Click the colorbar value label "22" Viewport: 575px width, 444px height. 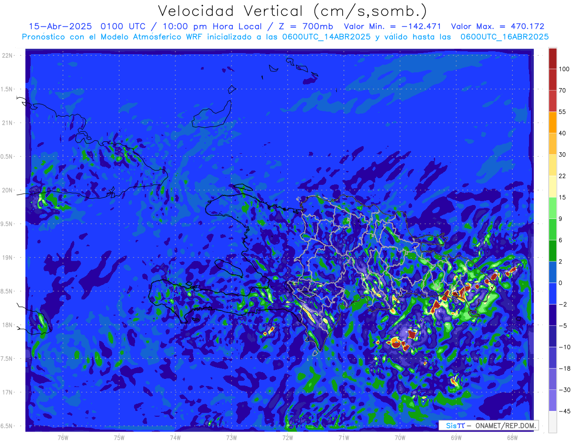(563, 176)
